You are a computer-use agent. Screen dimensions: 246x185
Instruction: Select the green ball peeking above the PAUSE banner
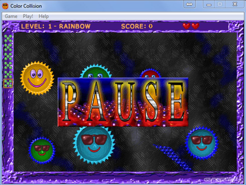(x=96, y=71)
